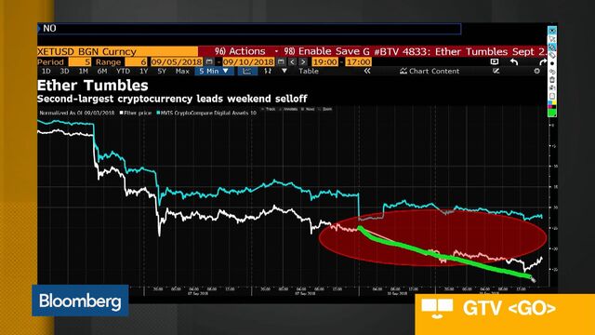Screen dimensions: 595x335
Task: Click the undo arrow icon
Action: tap(514, 62)
